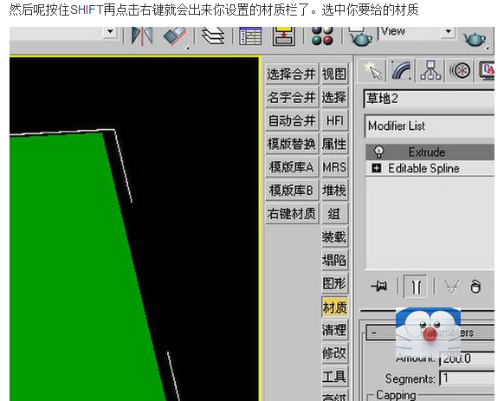
Task: Select the Mirror tool icon
Action: point(142,36)
